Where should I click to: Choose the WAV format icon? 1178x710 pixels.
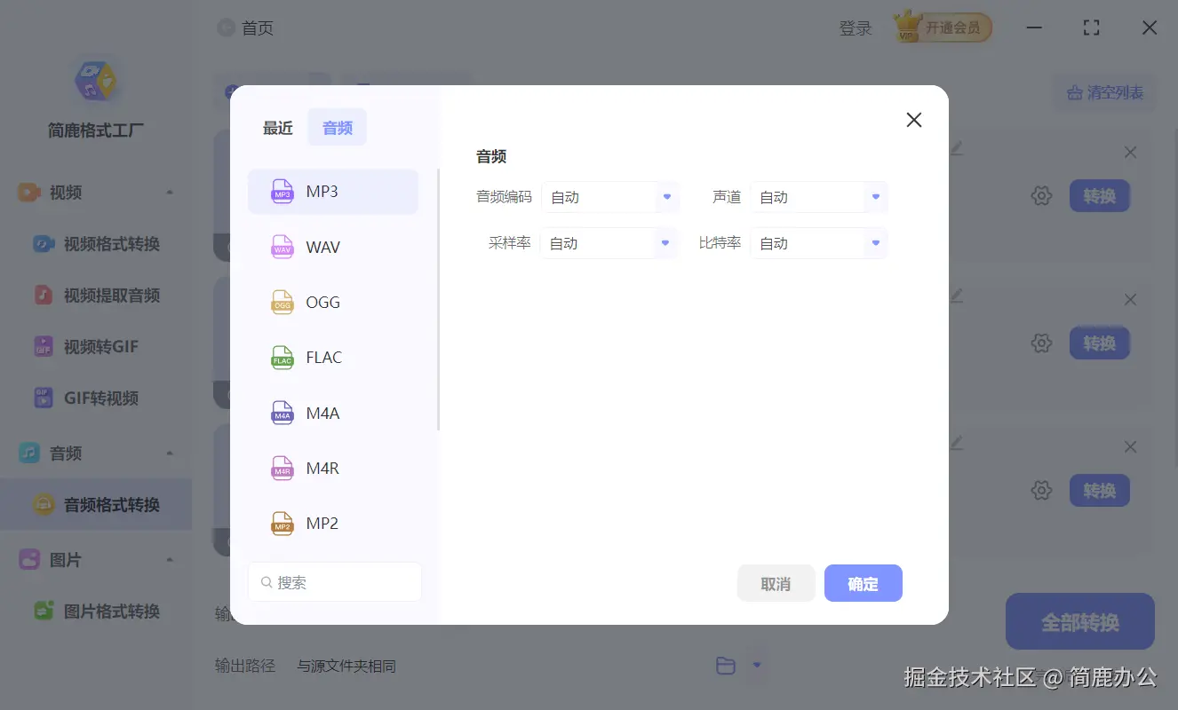click(333, 247)
